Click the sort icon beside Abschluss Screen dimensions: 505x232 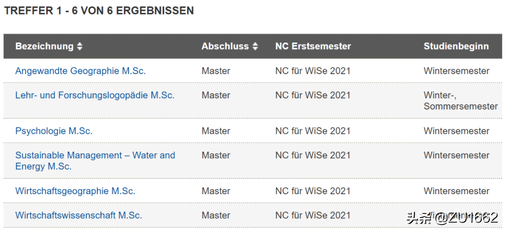pyautogui.click(x=255, y=47)
